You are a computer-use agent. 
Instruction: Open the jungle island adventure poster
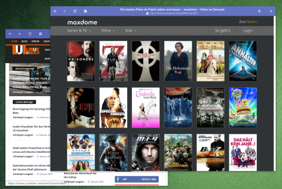(x=178, y=152)
